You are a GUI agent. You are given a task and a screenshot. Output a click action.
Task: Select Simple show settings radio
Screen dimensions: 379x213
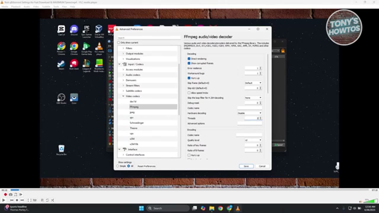(118, 166)
